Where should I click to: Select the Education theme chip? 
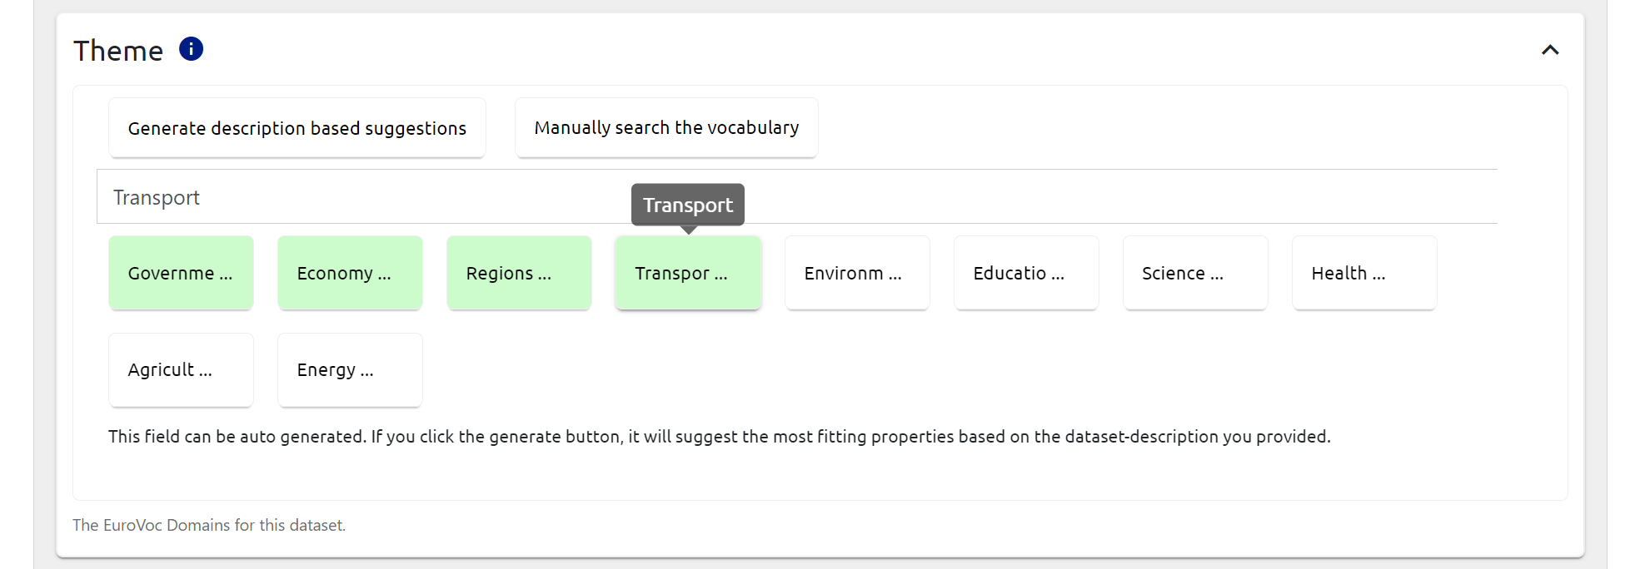click(1026, 273)
